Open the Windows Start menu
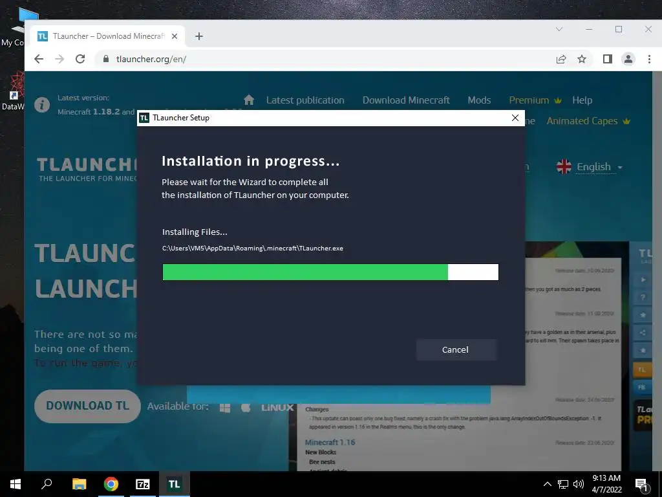662x497 pixels. pos(16,484)
